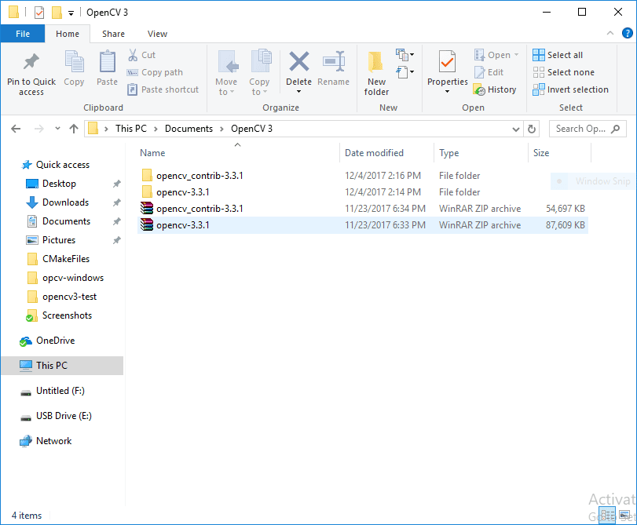Open the Recent locations dropdown arrow
The width and height of the screenshot is (637, 525).
point(57,129)
